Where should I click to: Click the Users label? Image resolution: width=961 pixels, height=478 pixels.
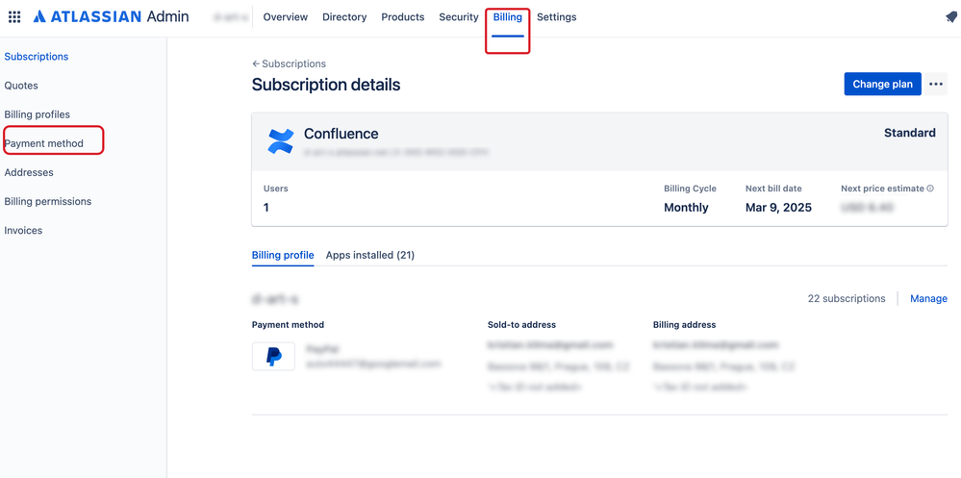276,189
